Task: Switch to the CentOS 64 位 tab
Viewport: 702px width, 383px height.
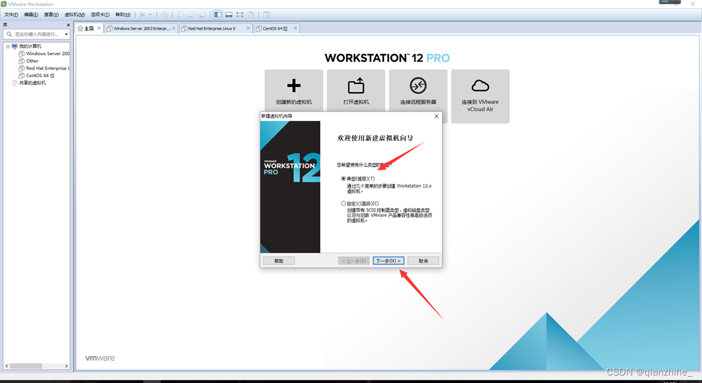Action: (x=275, y=28)
